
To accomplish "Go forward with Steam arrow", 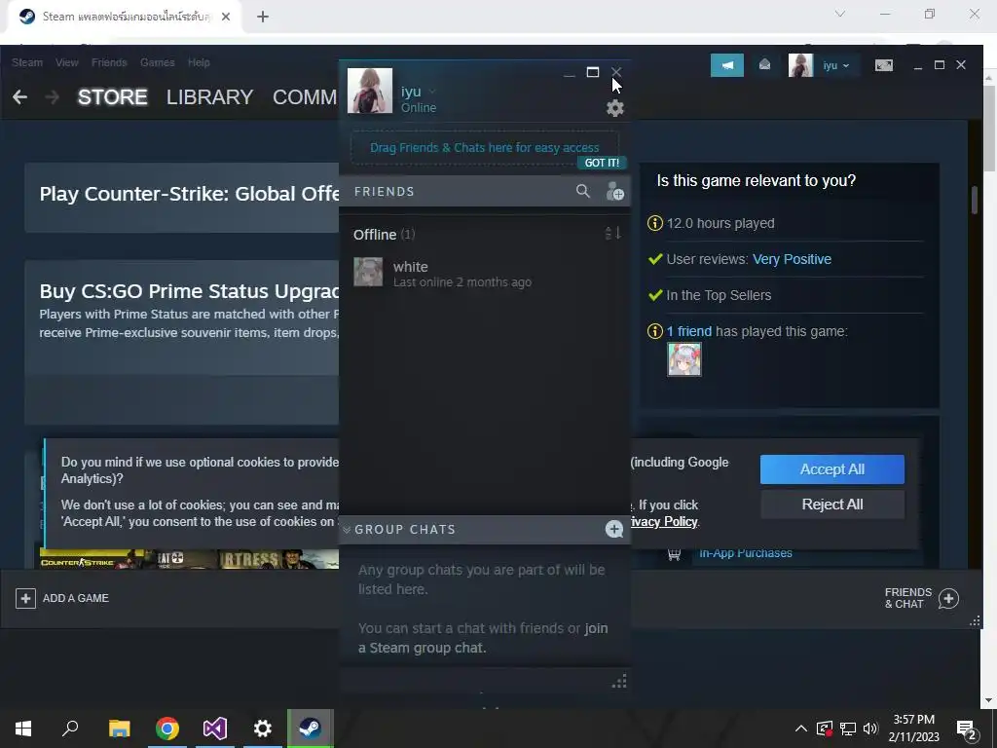I will 53,96.
